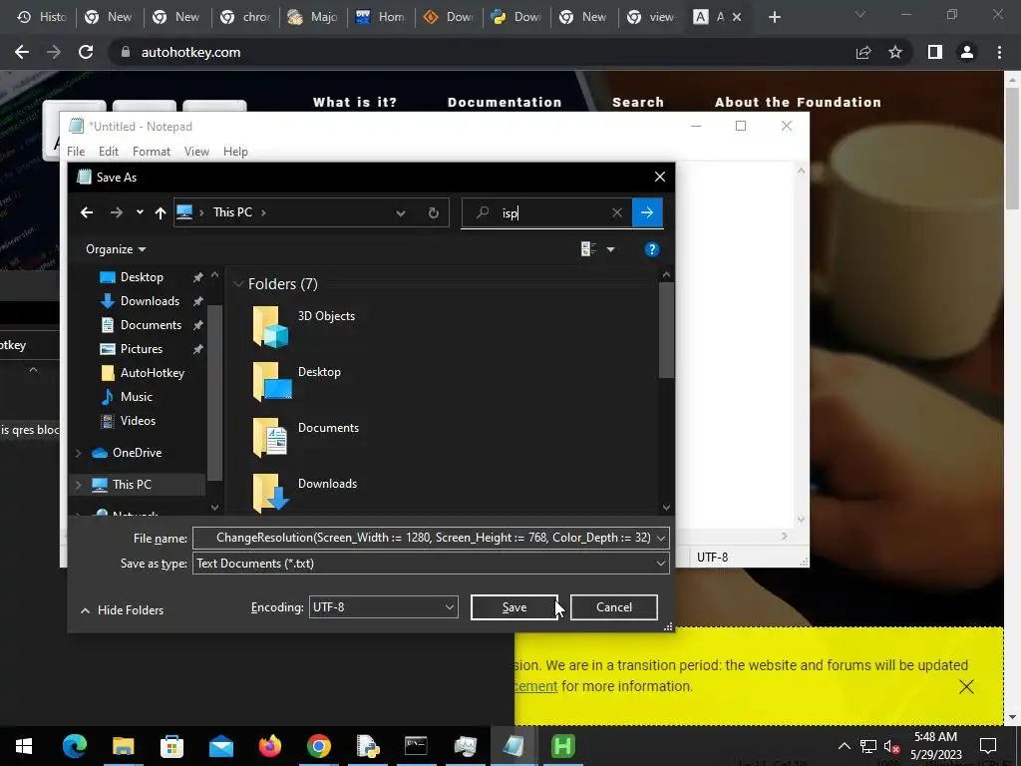
Task: Run the search with blue arrow
Action: pyautogui.click(x=647, y=212)
